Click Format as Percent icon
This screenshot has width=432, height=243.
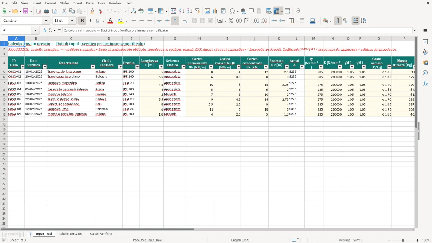click(x=231, y=21)
